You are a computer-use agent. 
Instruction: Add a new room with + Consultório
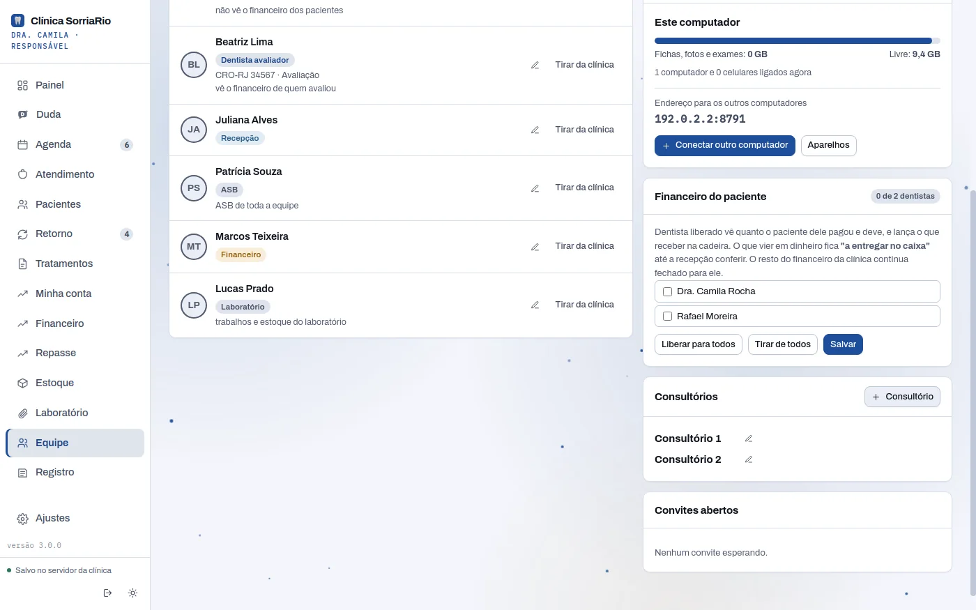(902, 397)
